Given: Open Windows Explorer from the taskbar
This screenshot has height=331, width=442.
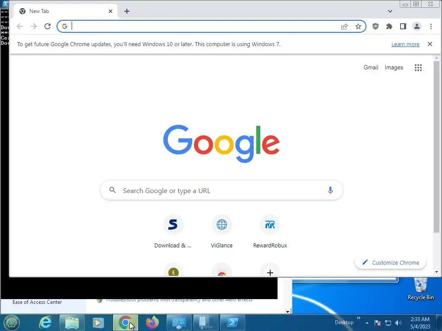Looking at the screenshot, I should click(x=72, y=322).
